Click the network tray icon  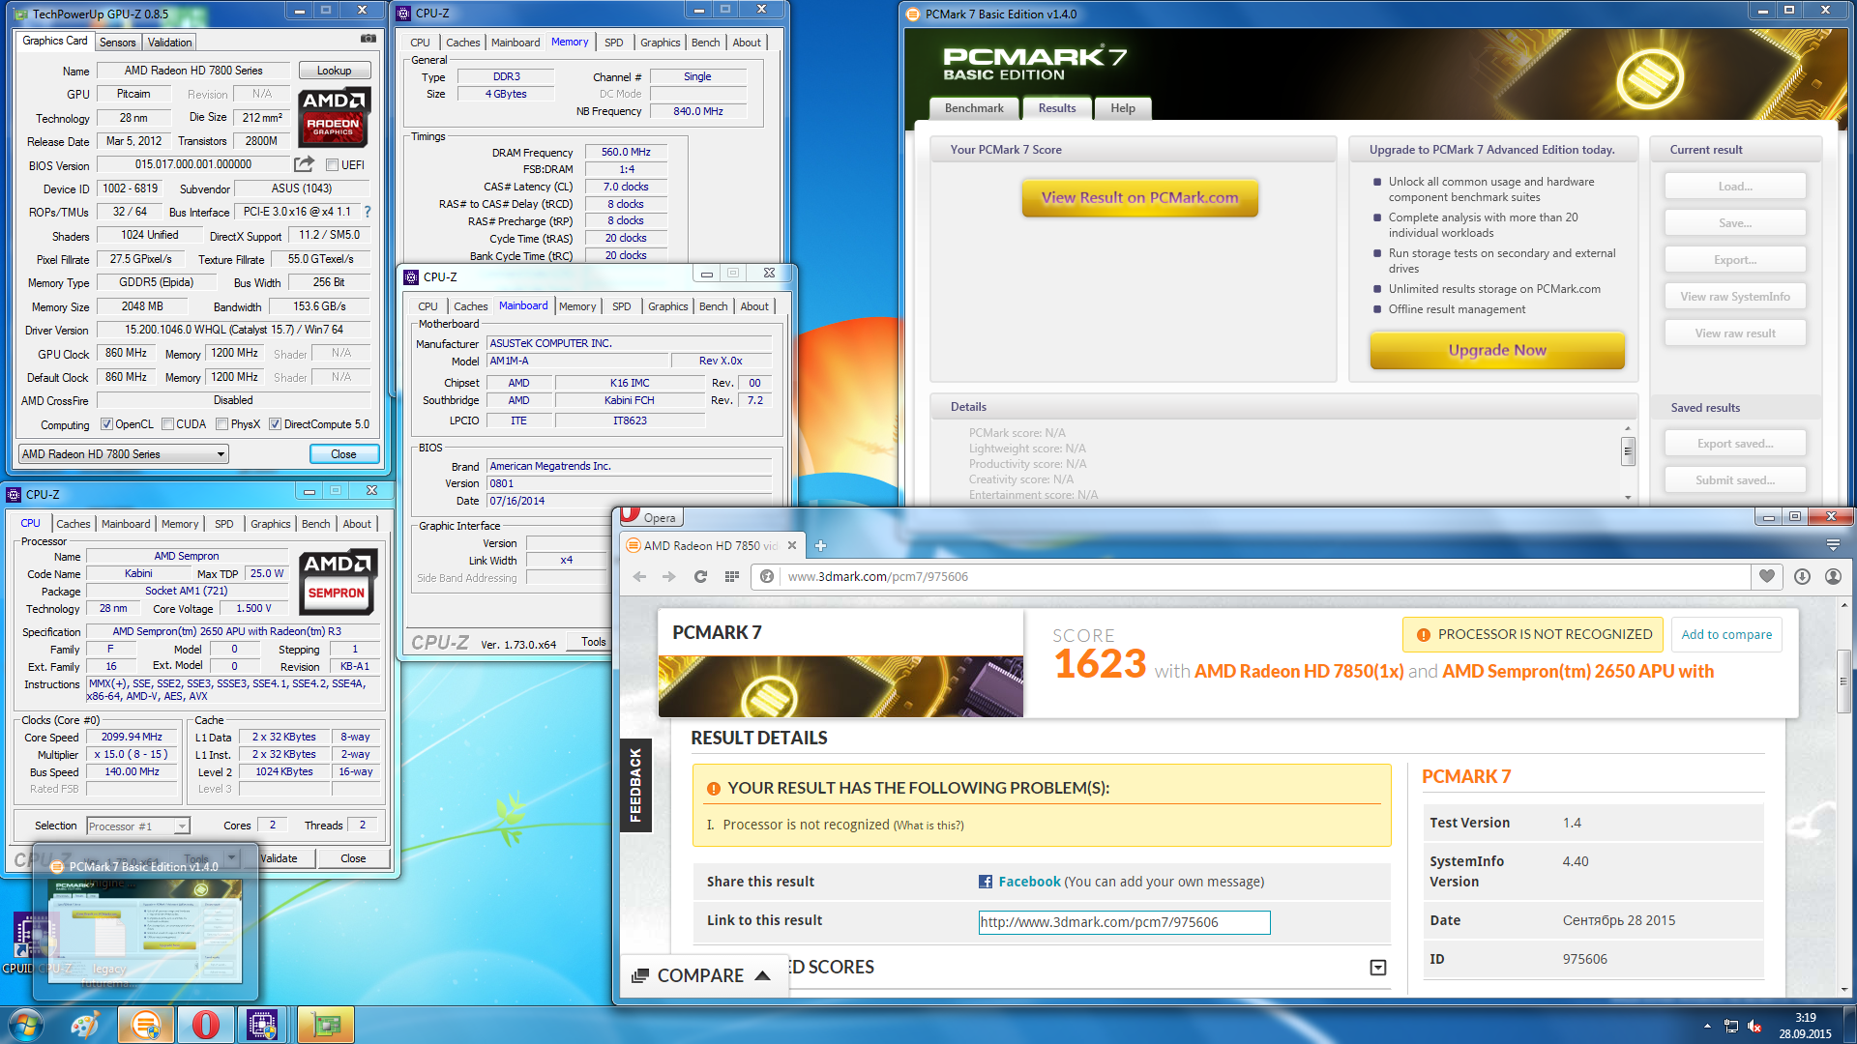pyautogui.click(x=1730, y=1026)
